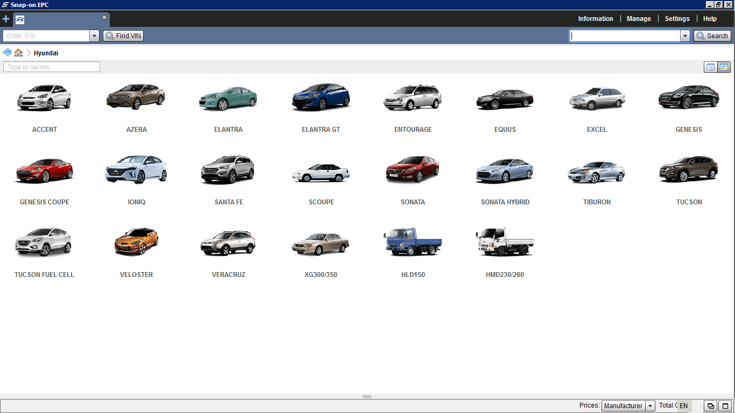Click the cascade windows icon in status bar
Screen dimensions: 735x413
(x=710, y=406)
